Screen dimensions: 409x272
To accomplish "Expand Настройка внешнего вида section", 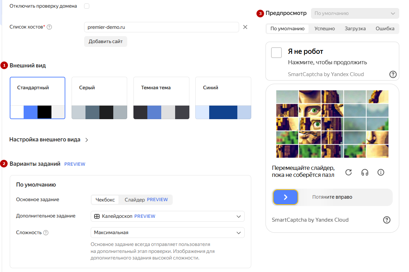I will [x=49, y=140].
